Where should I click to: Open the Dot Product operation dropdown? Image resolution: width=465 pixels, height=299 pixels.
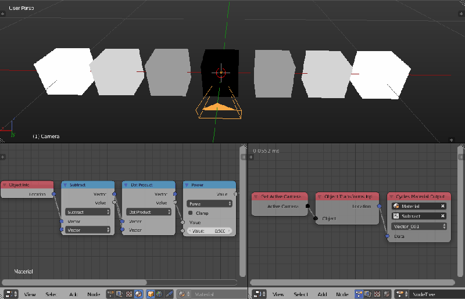(149, 212)
